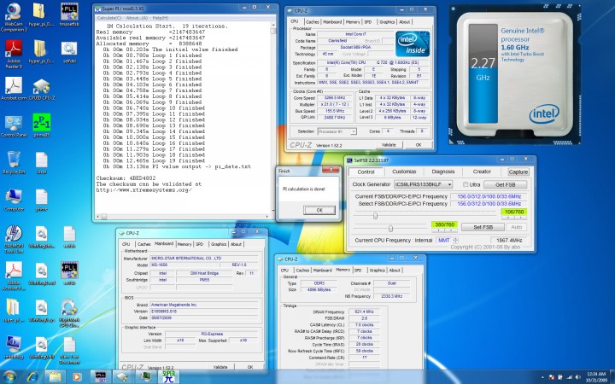
Task: Launch the WebCam Companion 3 shortcut
Action: click(x=14, y=12)
